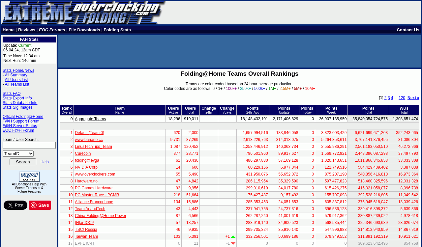
Task: Click the Points Update column header
Action: click(284, 110)
